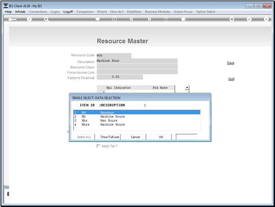Image resolution: width=275 pixels, height=207 pixels.
Task: Click the round X toolbar icon
Action: [x=266, y=19]
